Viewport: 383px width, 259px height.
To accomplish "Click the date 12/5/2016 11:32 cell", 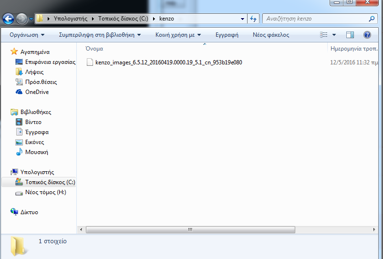I will tap(354, 62).
